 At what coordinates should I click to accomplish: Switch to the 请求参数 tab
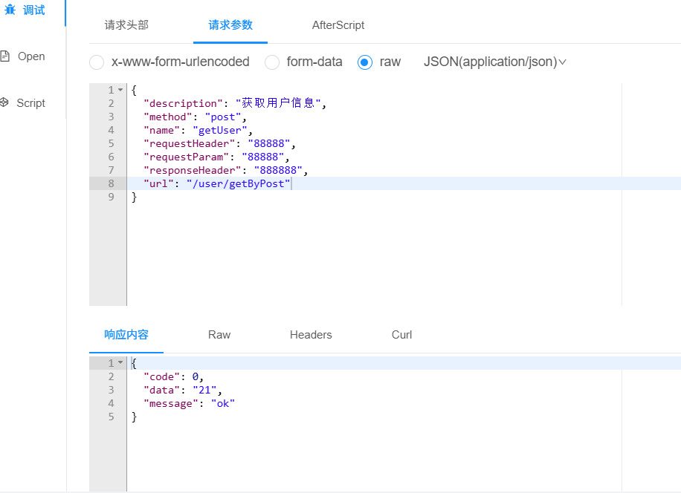pyautogui.click(x=230, y=25)
